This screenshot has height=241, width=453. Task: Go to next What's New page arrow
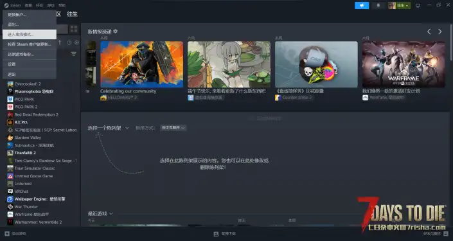(440, 31)
